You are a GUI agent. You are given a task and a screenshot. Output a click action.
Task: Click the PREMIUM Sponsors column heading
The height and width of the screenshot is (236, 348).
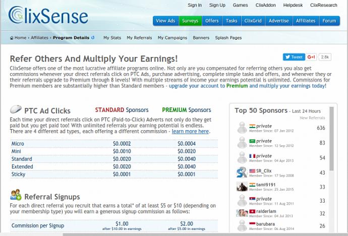pos(187,110)
